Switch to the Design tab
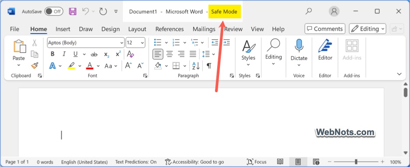The width and height of the screenshot is (410, 167). pyautogui.click(x=110, y=29)
